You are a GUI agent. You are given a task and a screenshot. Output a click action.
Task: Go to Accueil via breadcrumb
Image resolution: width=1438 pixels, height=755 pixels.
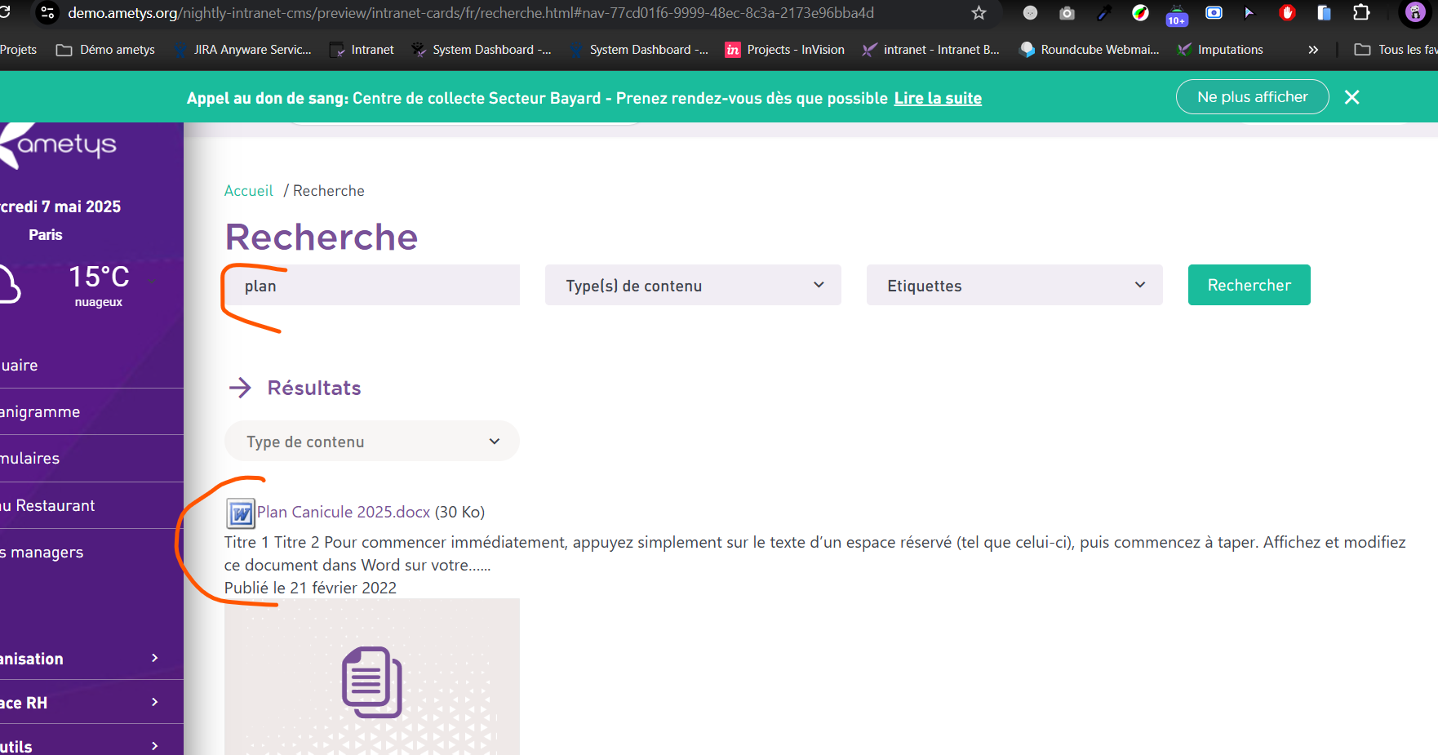click(x=248, y=190)
